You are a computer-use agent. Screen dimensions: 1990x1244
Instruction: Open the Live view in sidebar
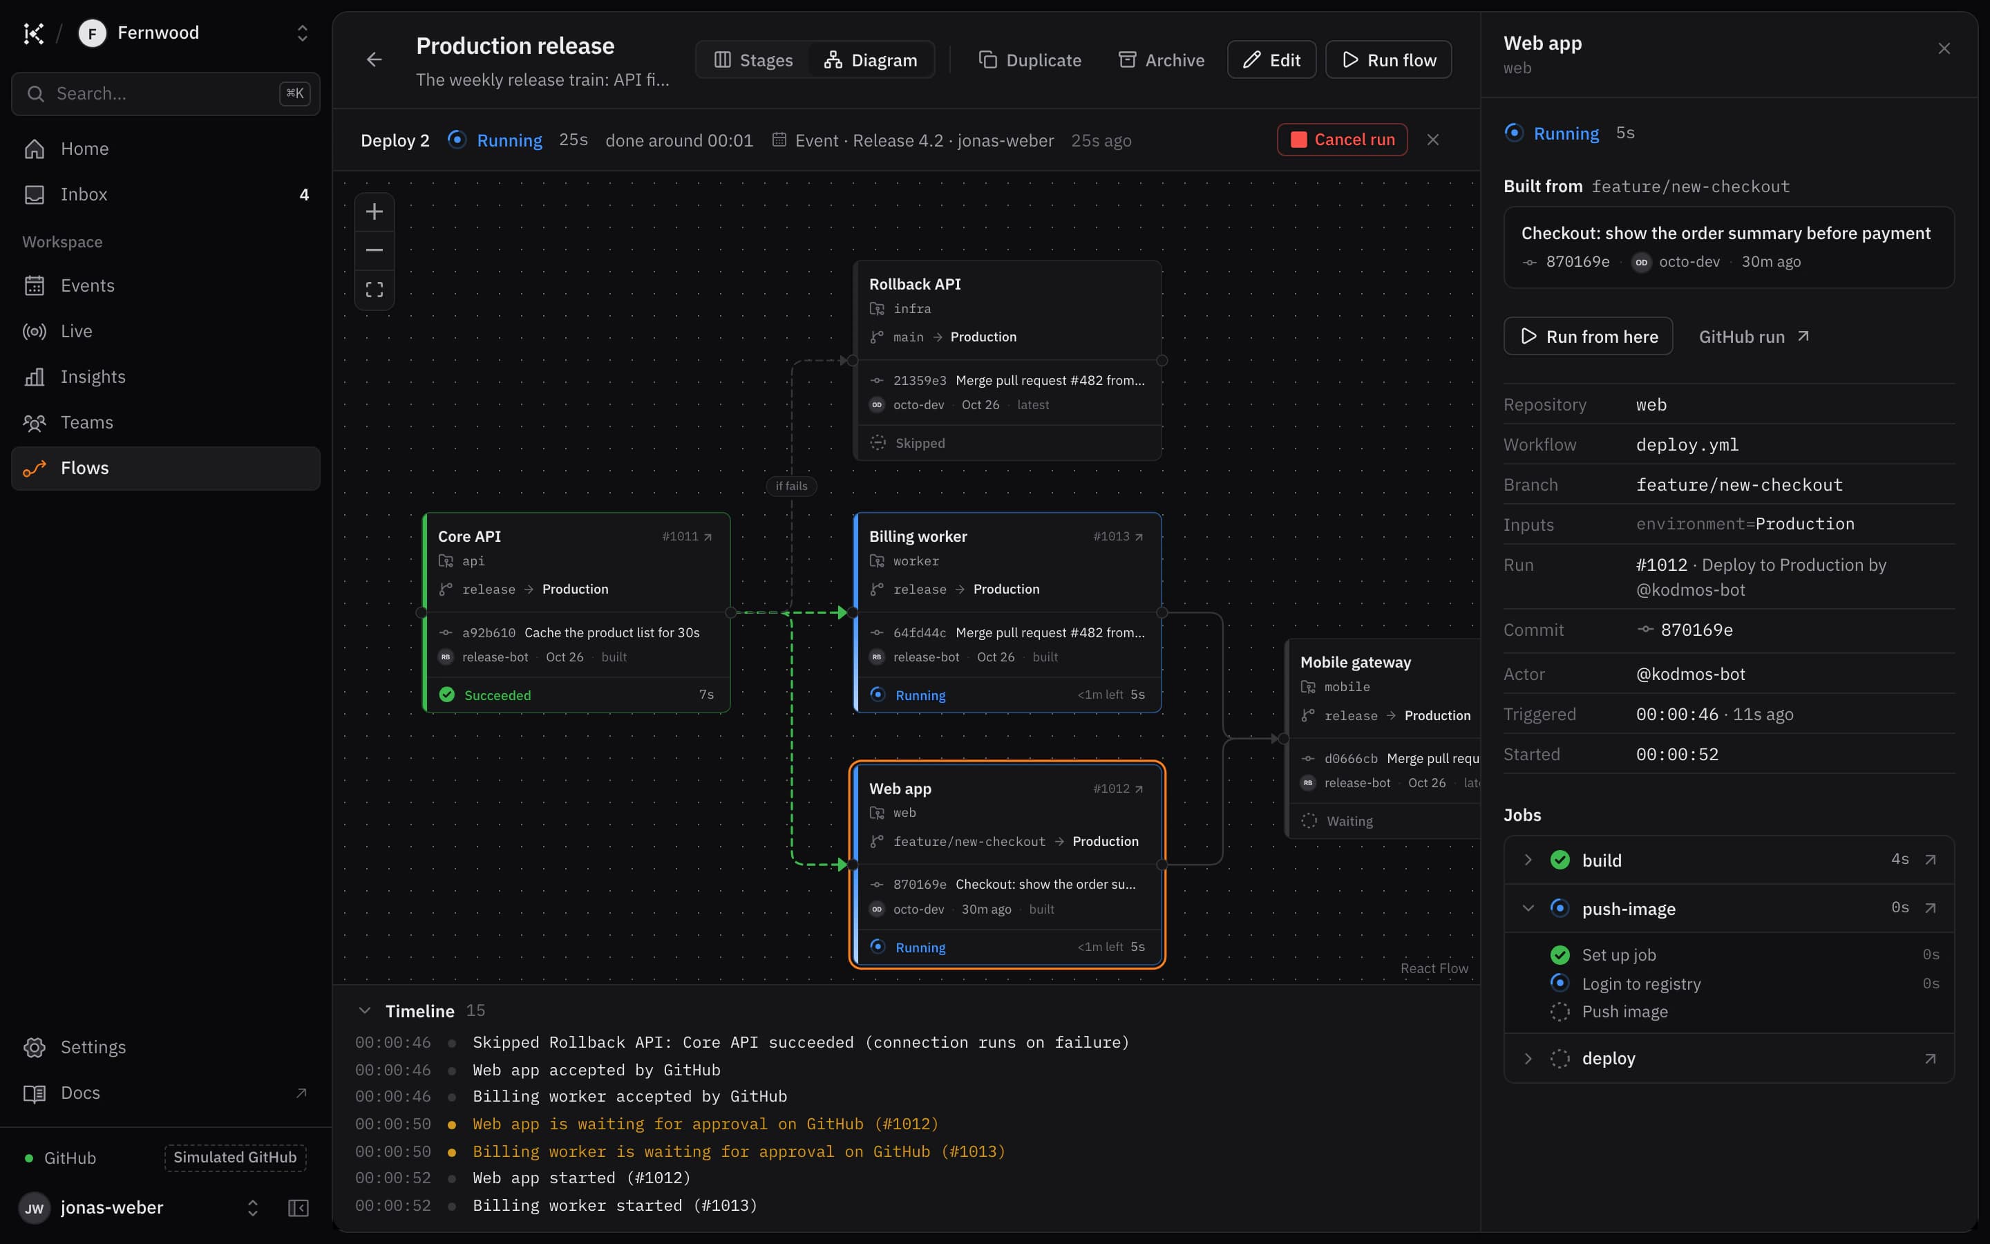pos(165,332)
